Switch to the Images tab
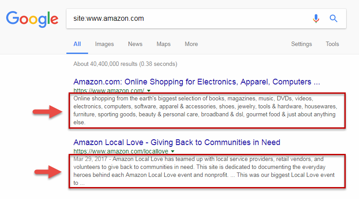Image resolution: width=359 pixels, height=199 pixels. tap(104, 44)
